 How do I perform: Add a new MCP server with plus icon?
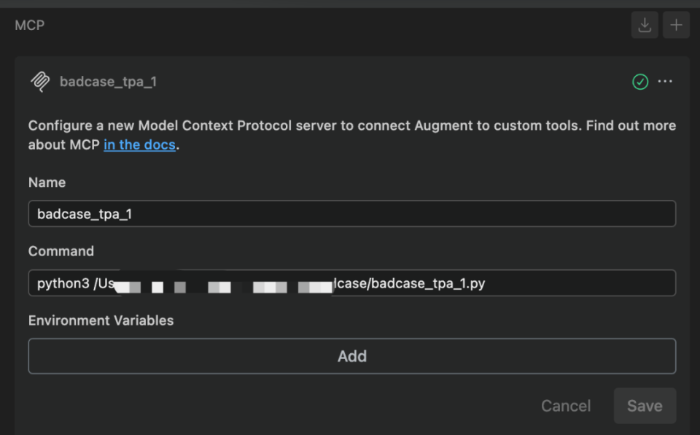pyautogui.click(x=676, y=25)
